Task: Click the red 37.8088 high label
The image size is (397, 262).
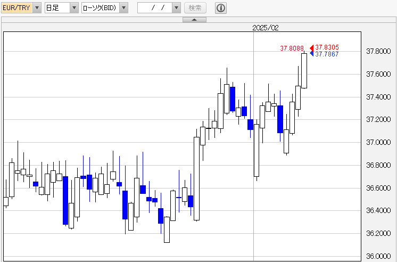Action: click(292, 48)
